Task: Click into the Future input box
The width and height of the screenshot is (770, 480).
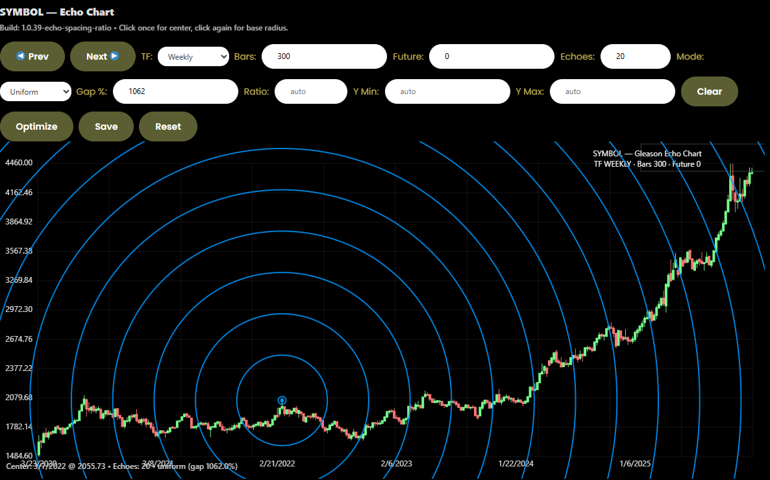Action: click(x=490, y=56)
